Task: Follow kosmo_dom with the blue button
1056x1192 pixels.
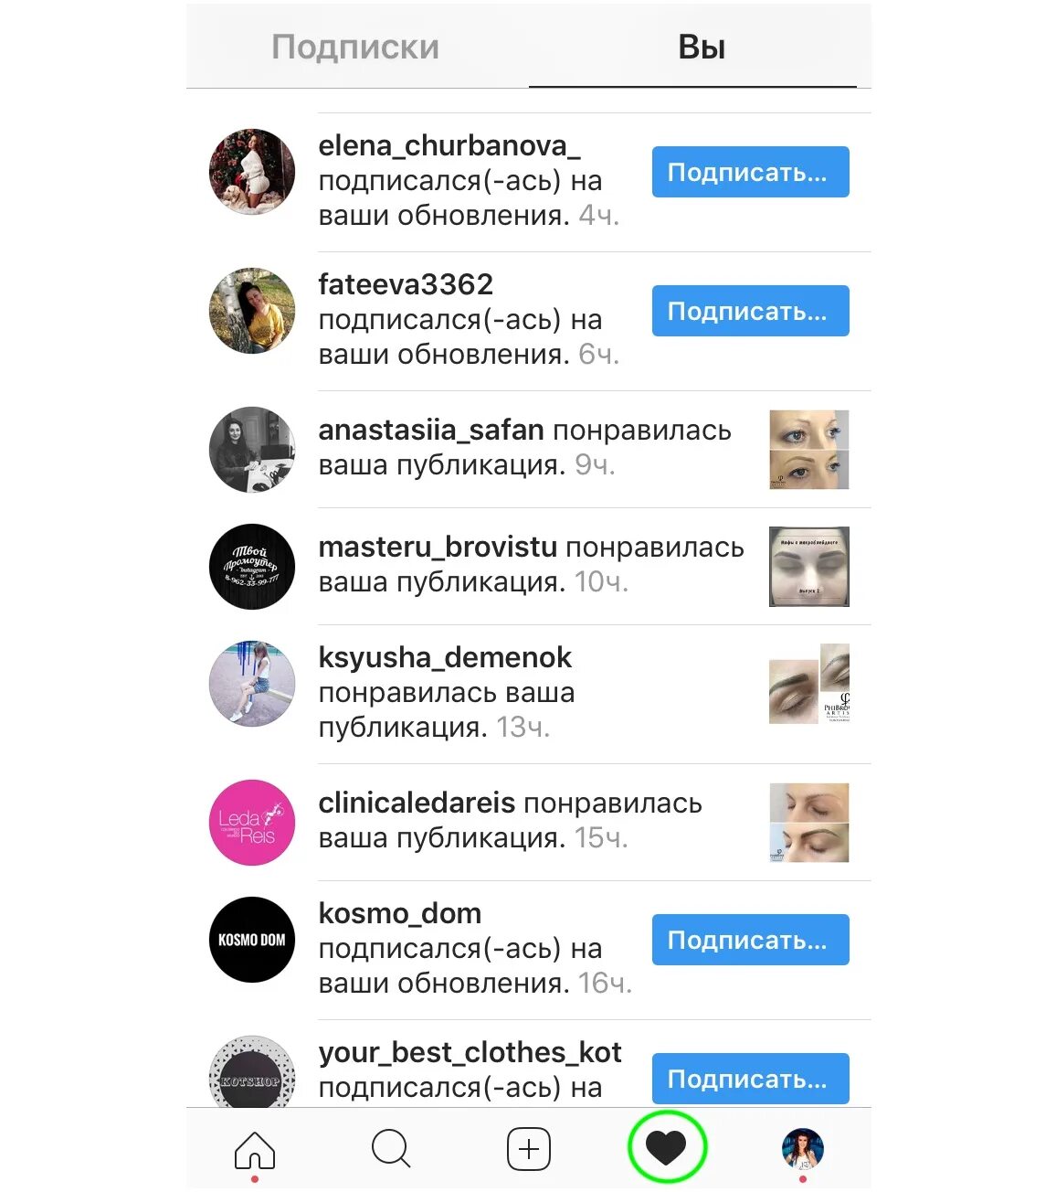Action: pos(751,940)
